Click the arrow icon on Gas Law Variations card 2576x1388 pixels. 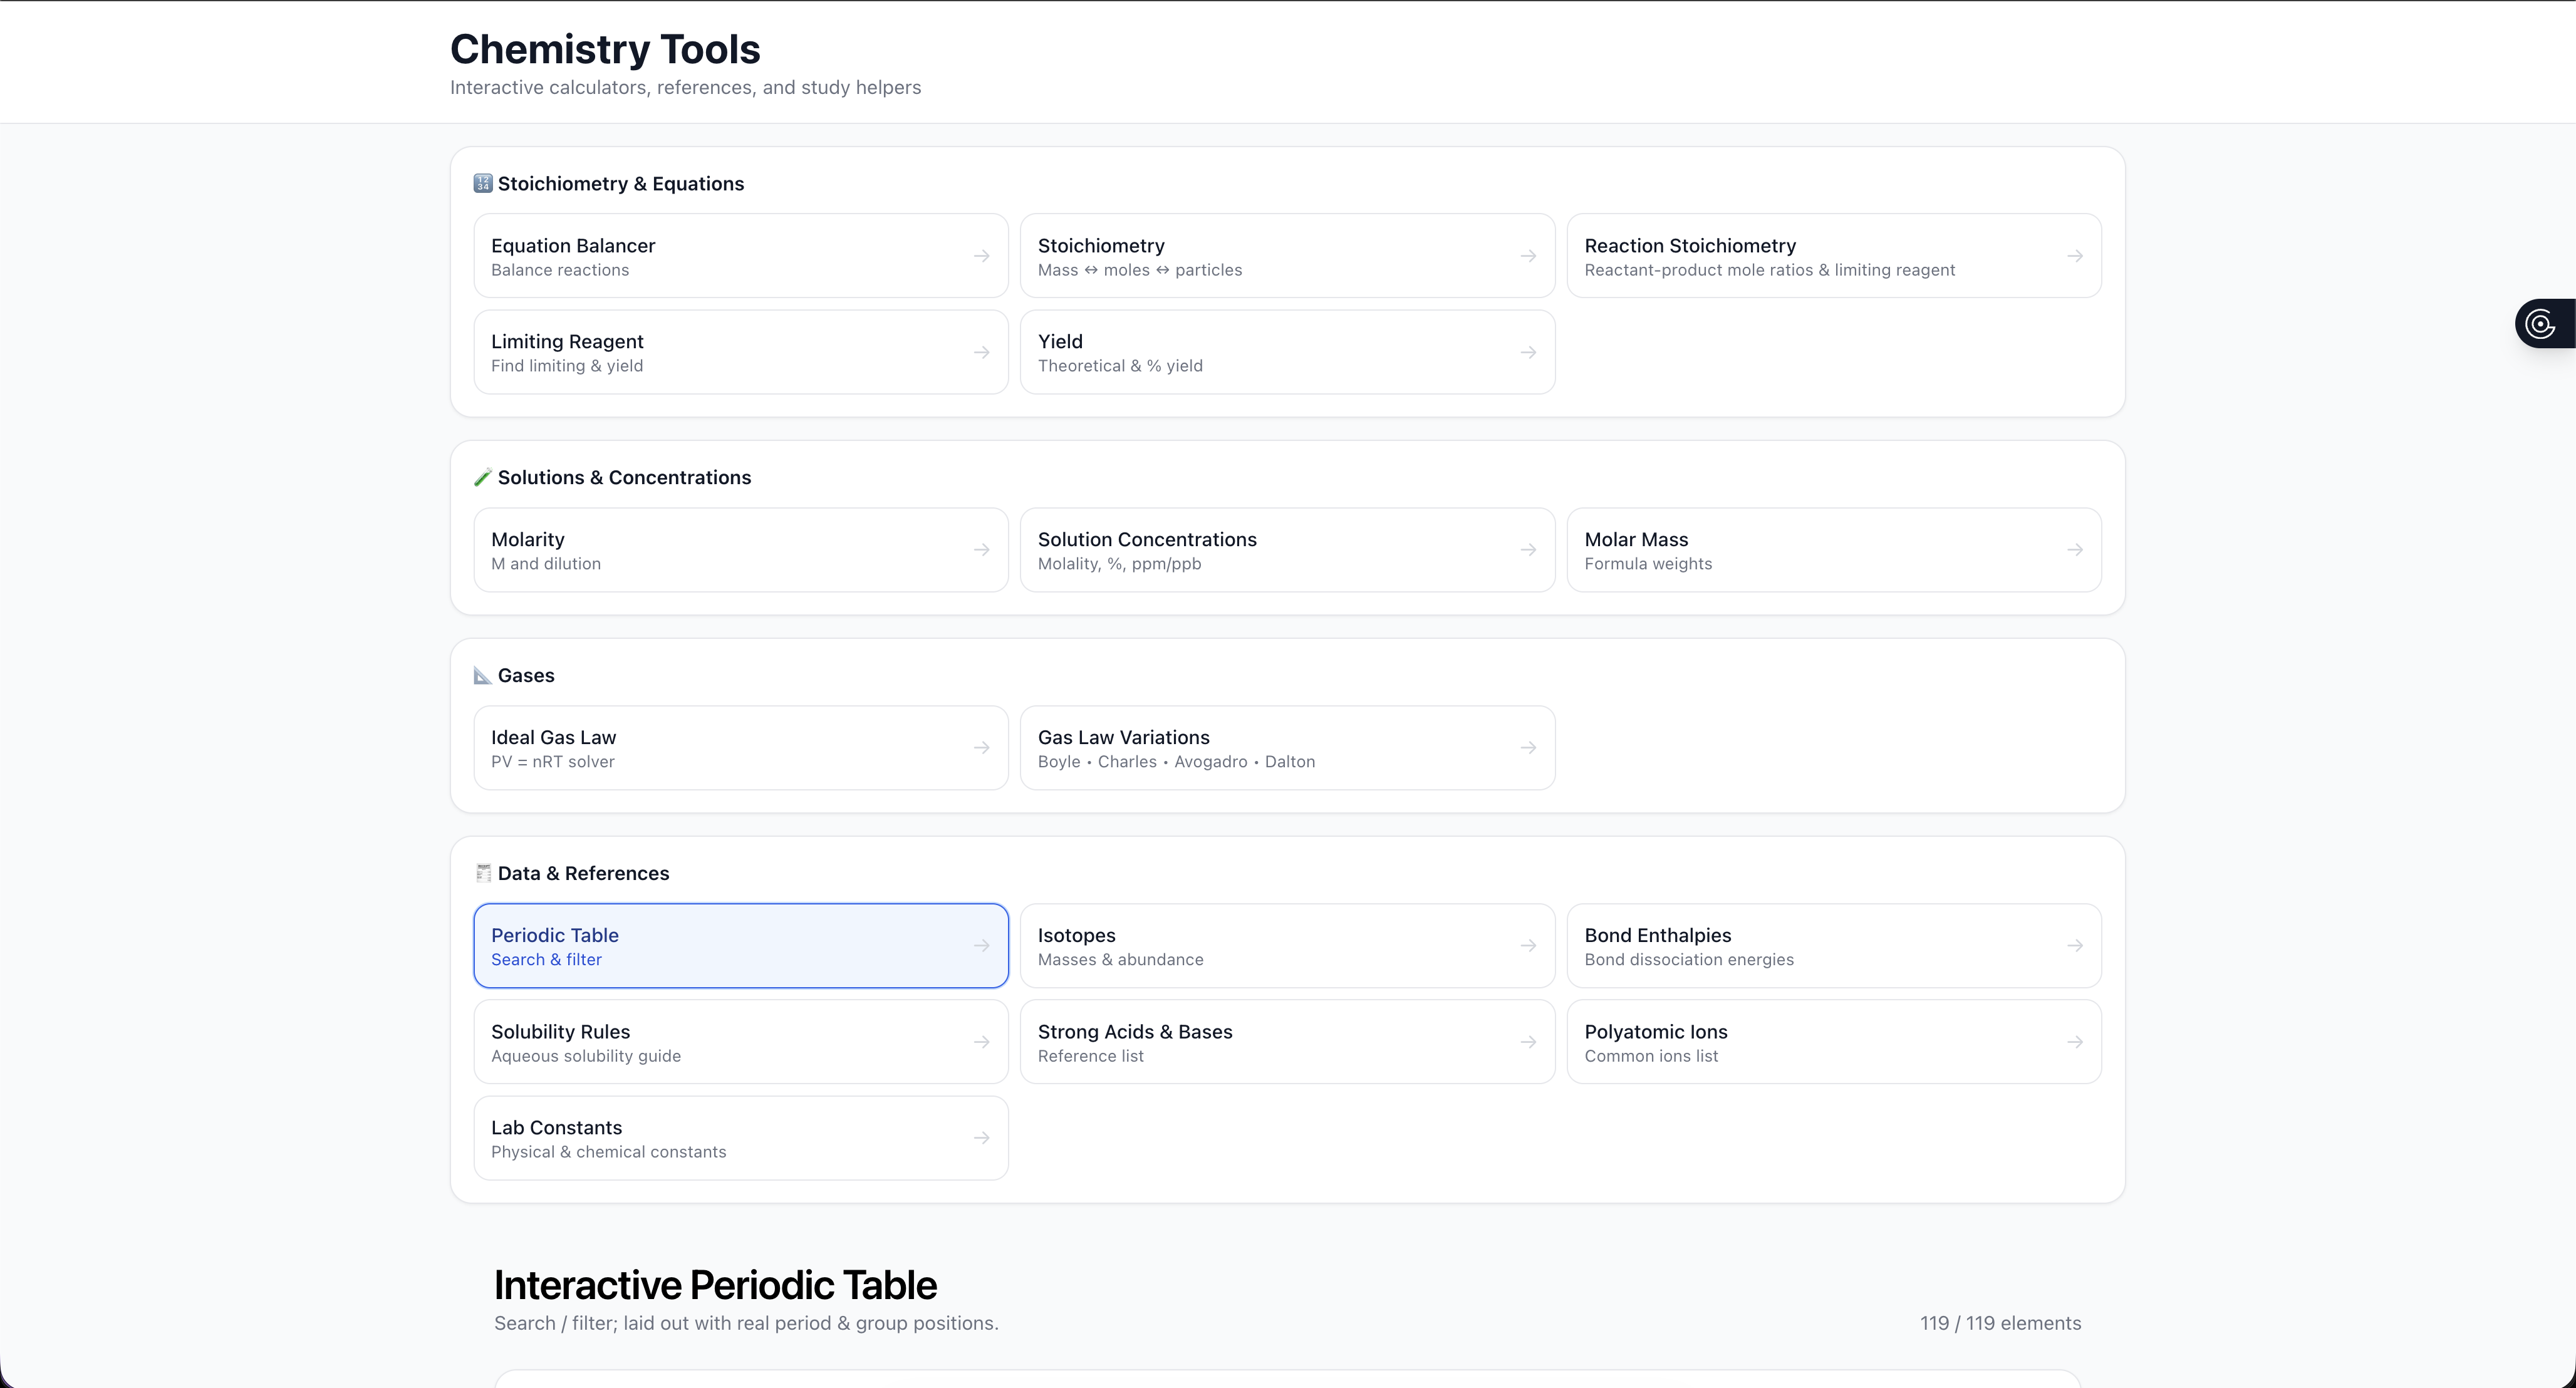click(1528, 748)
